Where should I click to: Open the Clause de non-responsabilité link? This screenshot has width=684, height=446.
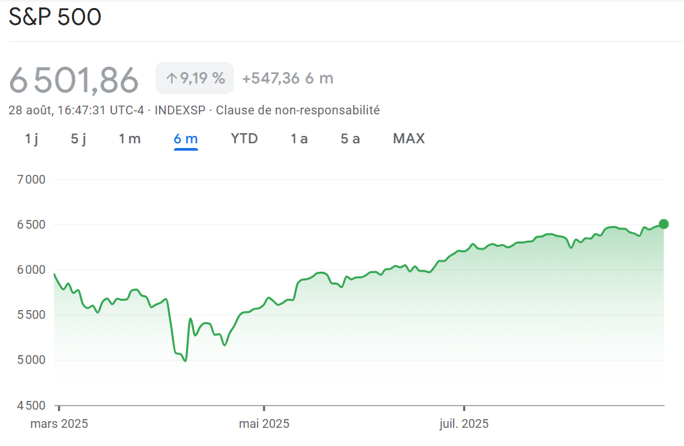click(x=297, y=110)
